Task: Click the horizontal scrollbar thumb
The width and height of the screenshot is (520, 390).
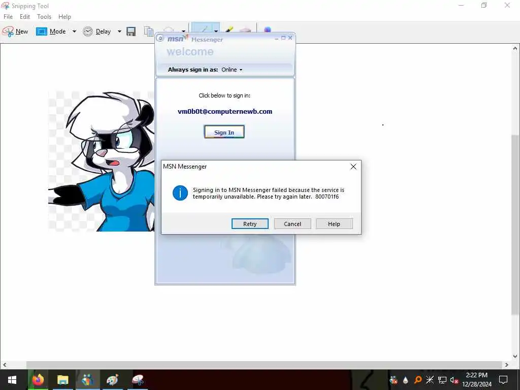Action: (x=264, y=365)
